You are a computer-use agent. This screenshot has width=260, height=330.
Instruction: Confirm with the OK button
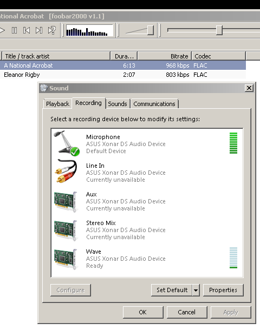pos(143,312)
